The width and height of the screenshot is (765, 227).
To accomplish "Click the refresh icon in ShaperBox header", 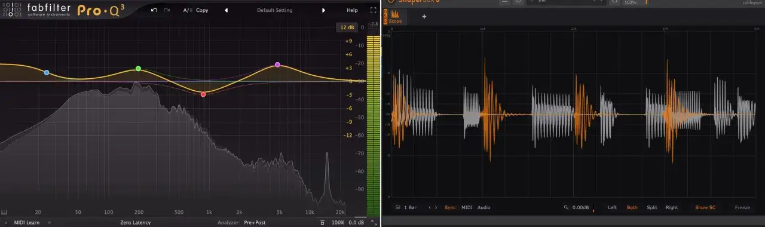I will (614, 1).
